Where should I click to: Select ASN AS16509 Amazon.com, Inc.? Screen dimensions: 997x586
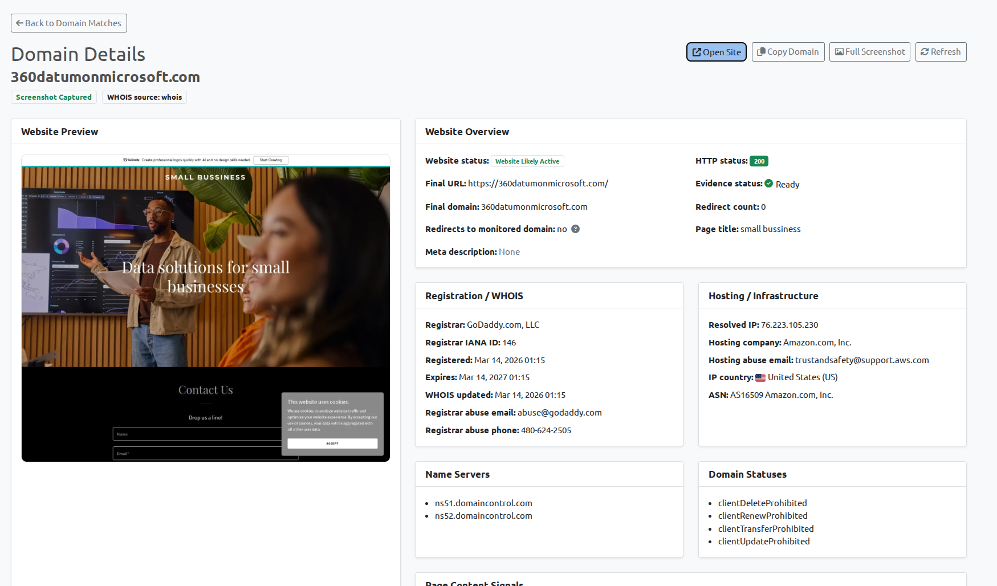coord(782,395)
